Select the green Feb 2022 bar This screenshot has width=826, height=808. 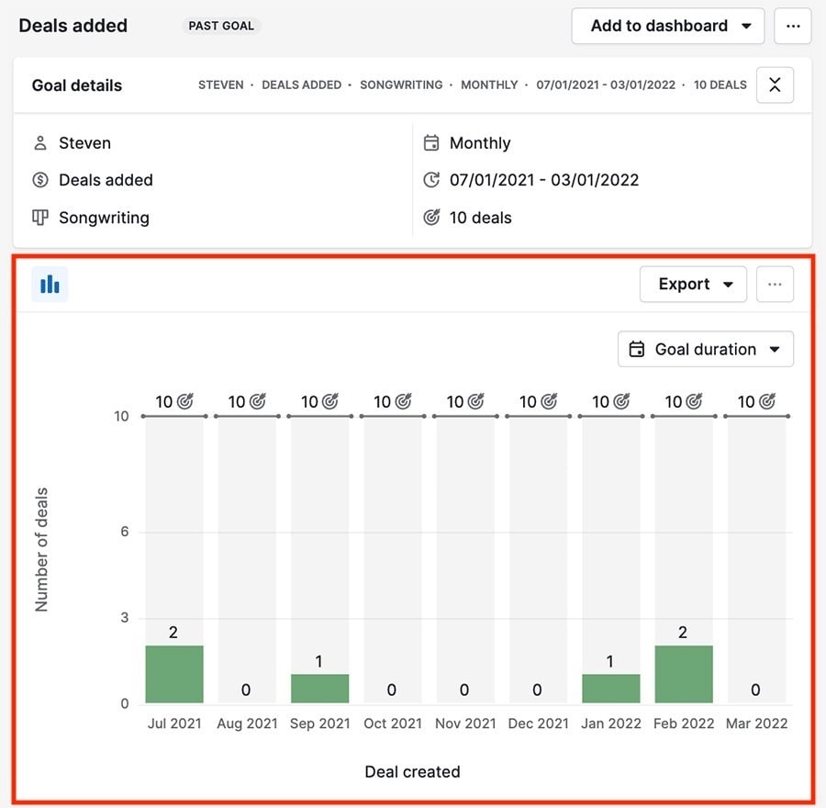[x=683, y=674]
